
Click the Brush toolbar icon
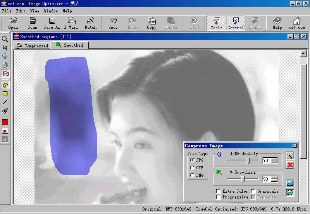pos(255,23)
